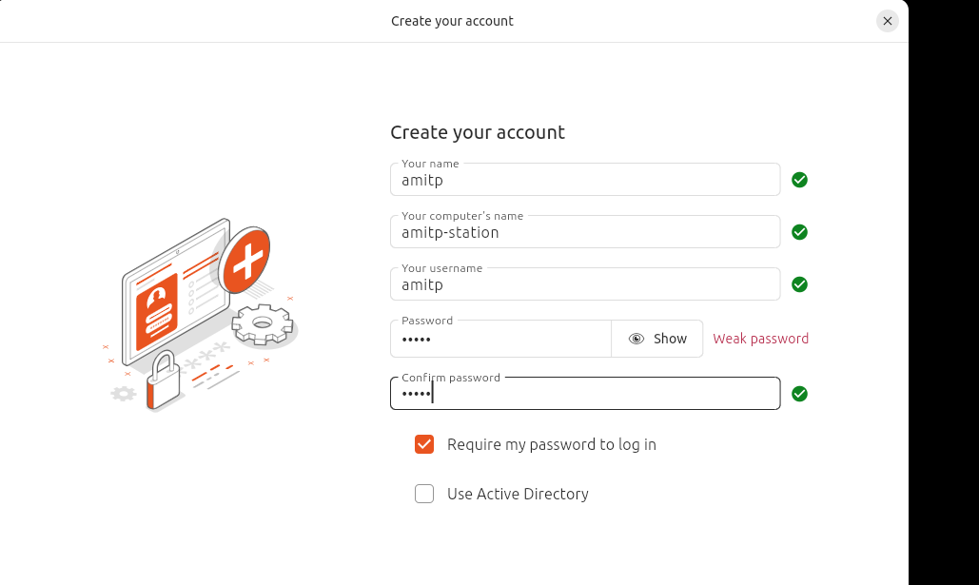The height and width of the screenshot is (585, 979).
Task: Click the large gear beside the monitor illustration
Action: click(264, 323)
